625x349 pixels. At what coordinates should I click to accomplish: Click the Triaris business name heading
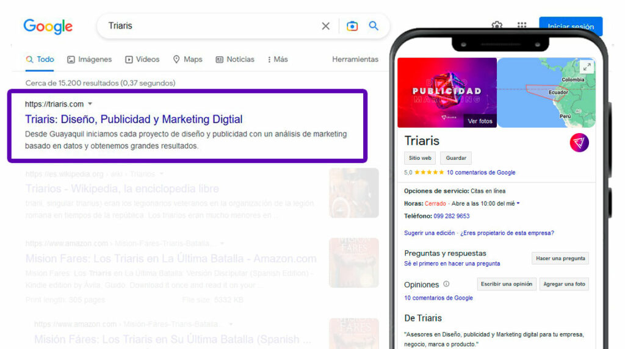(x=422, y=141)
